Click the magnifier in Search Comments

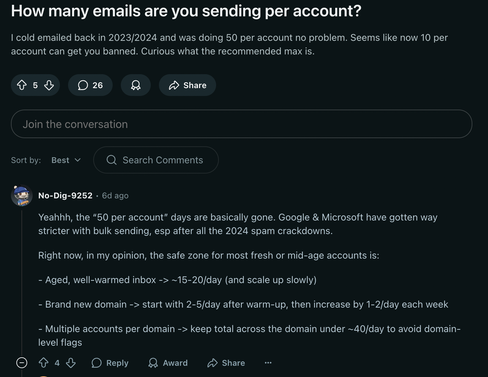[x=111, y=160]
